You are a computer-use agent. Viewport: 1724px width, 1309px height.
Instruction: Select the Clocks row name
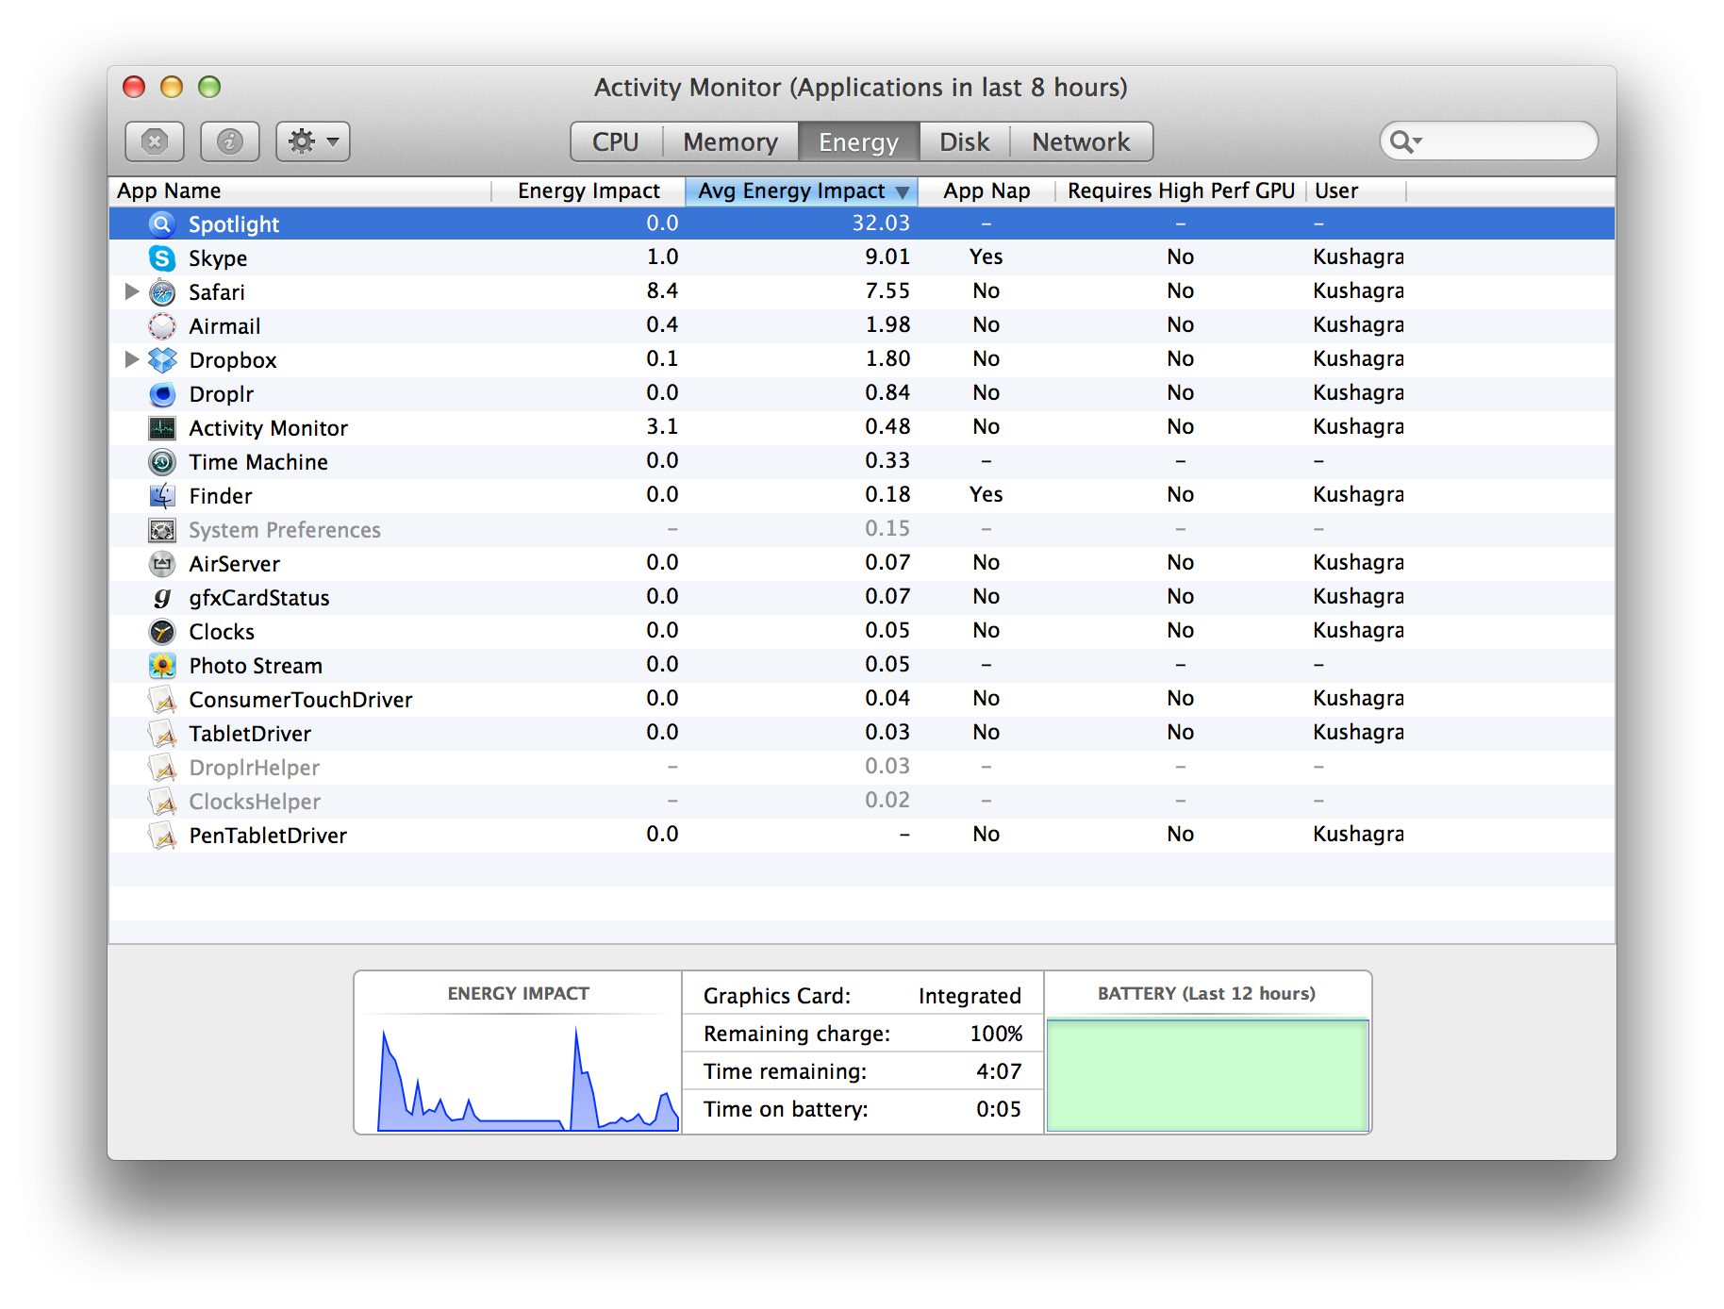(222, 632)
